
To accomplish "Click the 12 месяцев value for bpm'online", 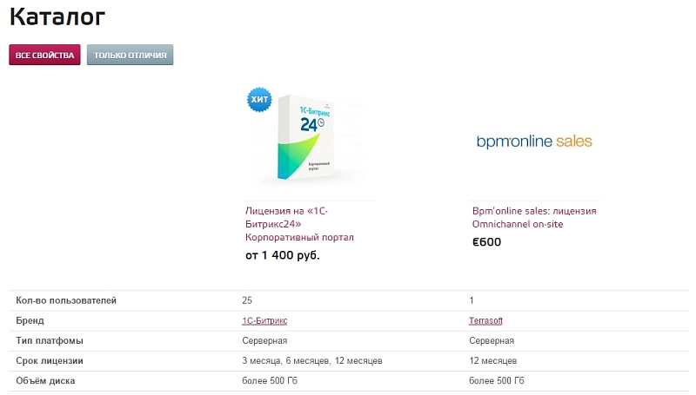I will pyautogui.click(x=492, y=360).
